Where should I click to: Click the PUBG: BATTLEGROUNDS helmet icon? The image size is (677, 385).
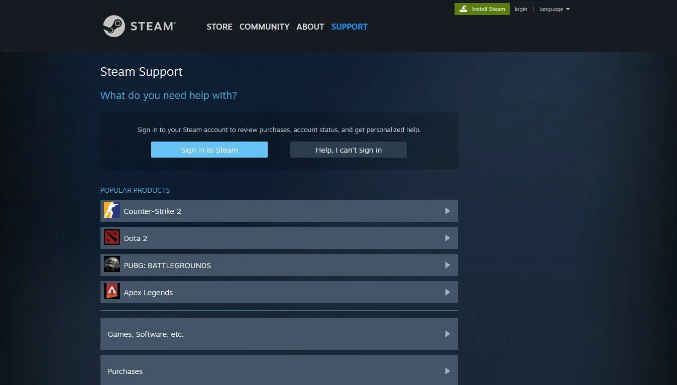[x=111, y=265]
